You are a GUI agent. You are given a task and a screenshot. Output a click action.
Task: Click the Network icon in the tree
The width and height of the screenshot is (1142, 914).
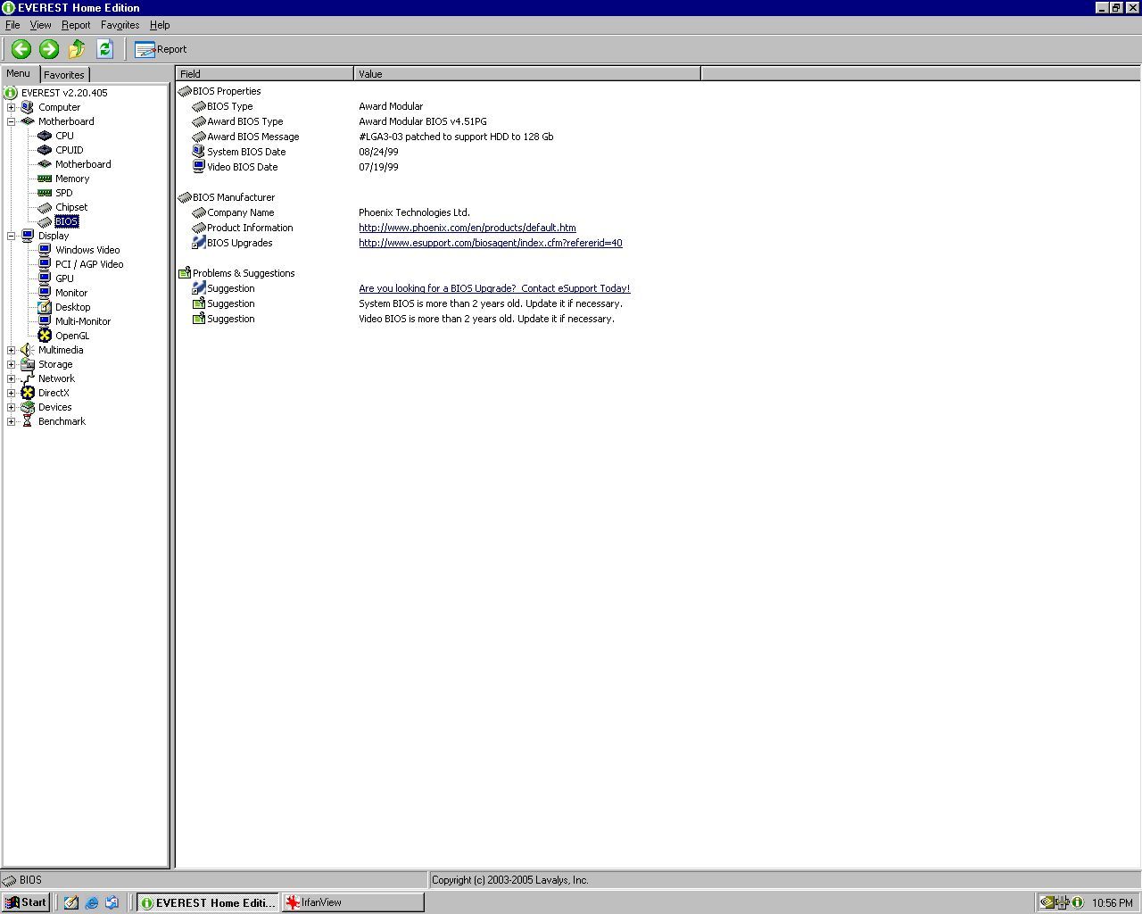(x=27, y=378)
